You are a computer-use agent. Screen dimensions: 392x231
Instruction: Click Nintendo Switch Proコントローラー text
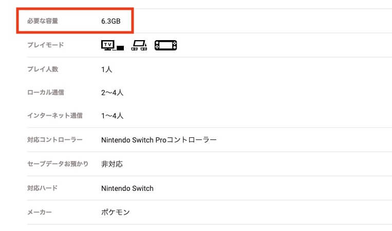point(159,140)
